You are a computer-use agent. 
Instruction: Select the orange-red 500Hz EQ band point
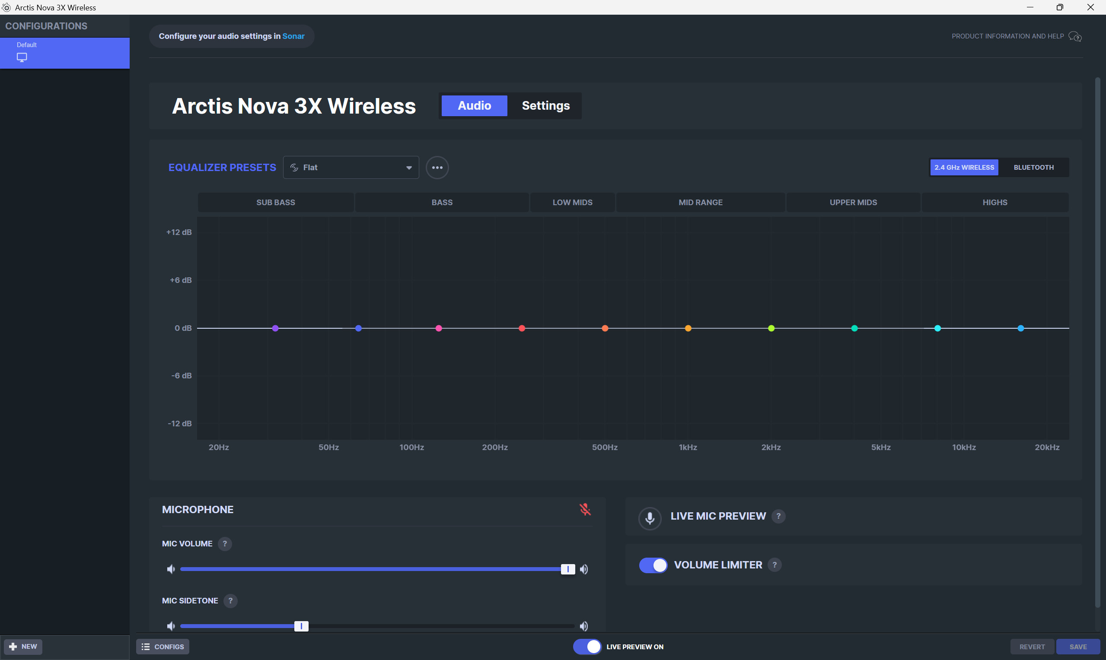pos(605,328)
